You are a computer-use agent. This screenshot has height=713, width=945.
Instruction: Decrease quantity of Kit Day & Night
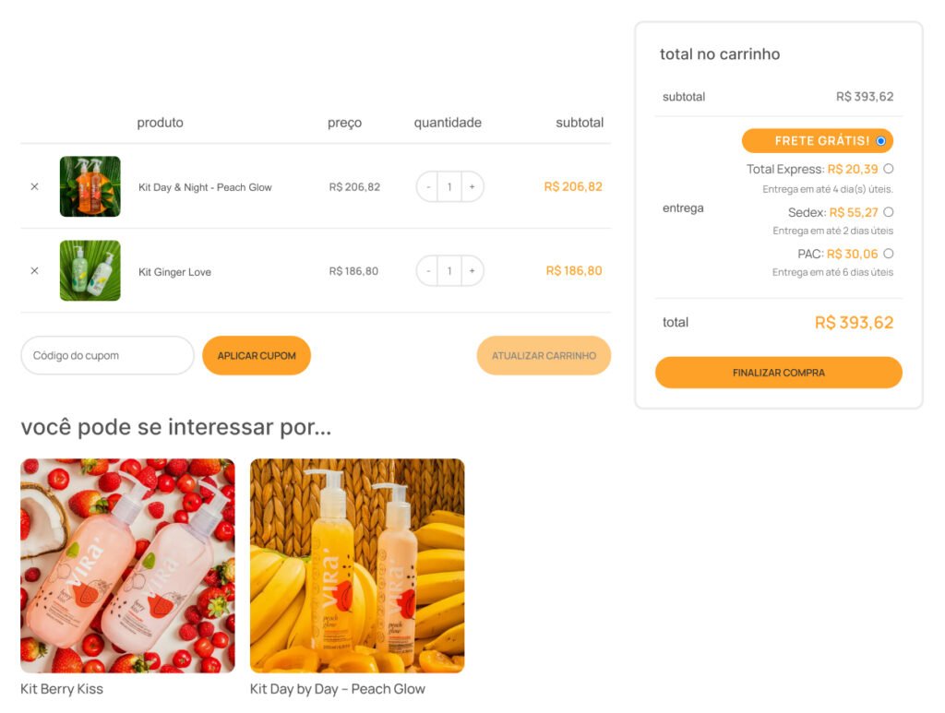pyautogui.click(x=428, y=186)
